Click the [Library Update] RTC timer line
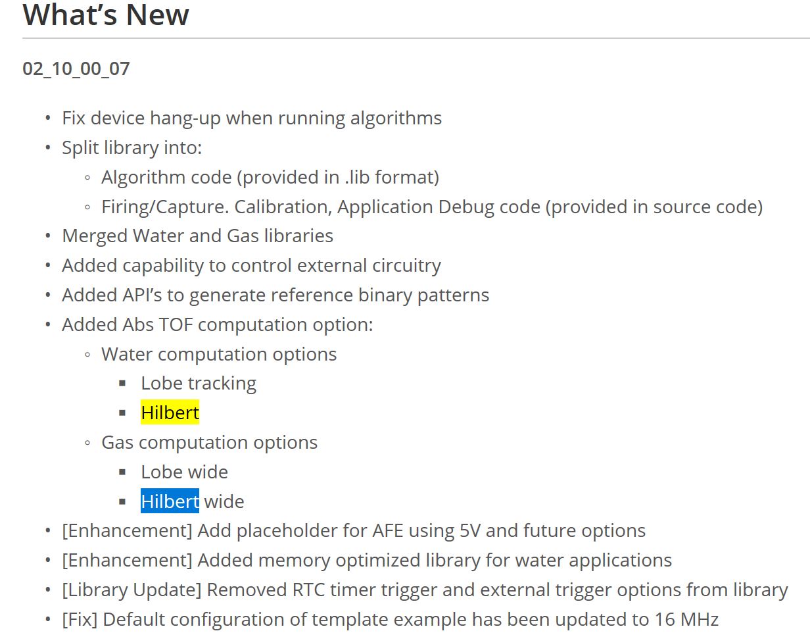The height and width of the screenshot is (633, 810). coord(425,590)
